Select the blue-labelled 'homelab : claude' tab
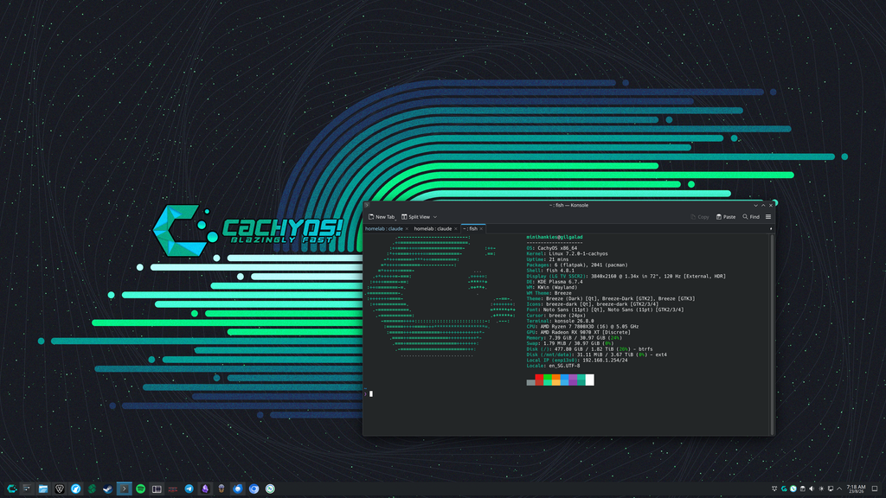 (x=383, y=228)
